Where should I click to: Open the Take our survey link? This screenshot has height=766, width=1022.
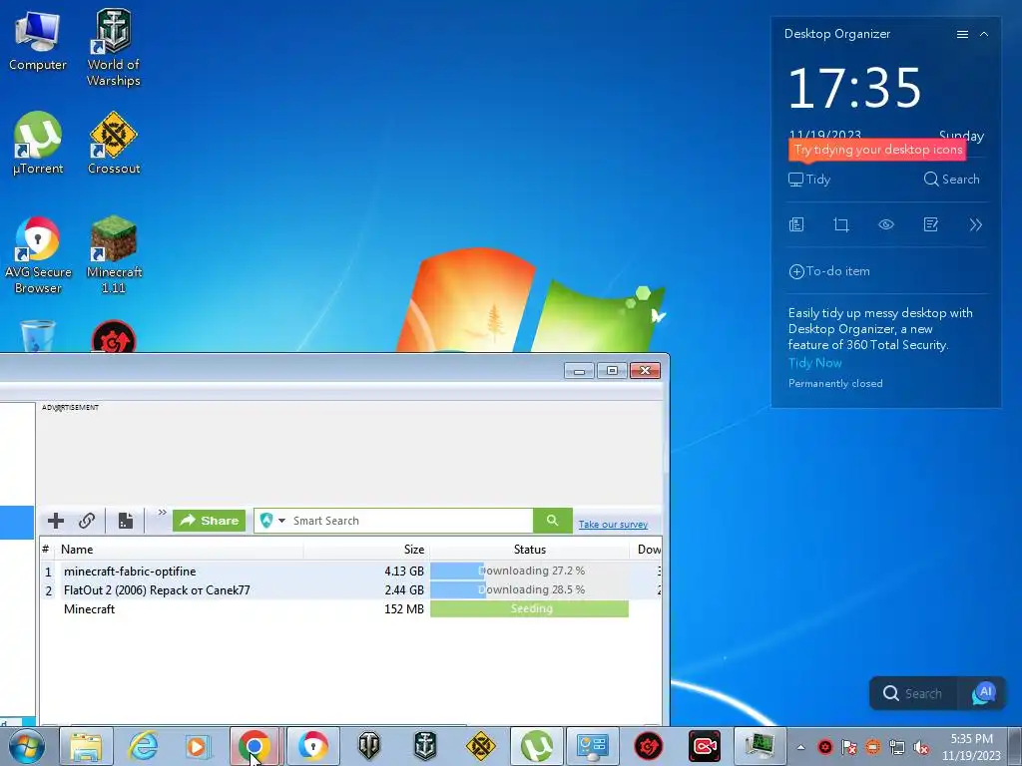(x=613, y=525)
